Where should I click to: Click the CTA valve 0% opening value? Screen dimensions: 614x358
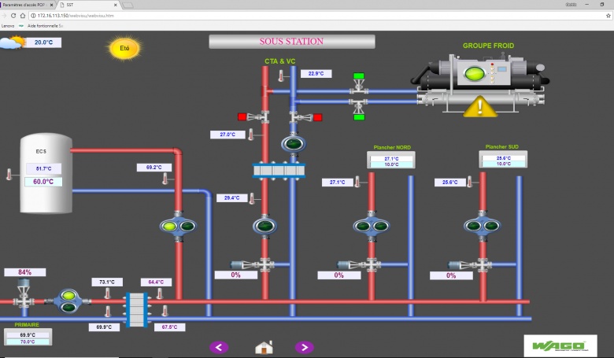(x=235, y=275)
